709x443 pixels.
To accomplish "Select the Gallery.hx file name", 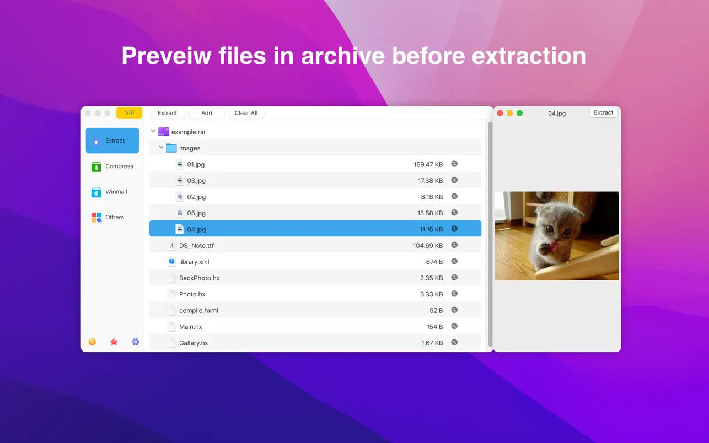I will coord(194,343).
